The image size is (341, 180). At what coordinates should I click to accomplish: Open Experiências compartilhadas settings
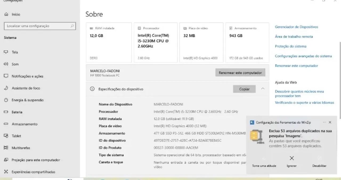click(30, 172)
